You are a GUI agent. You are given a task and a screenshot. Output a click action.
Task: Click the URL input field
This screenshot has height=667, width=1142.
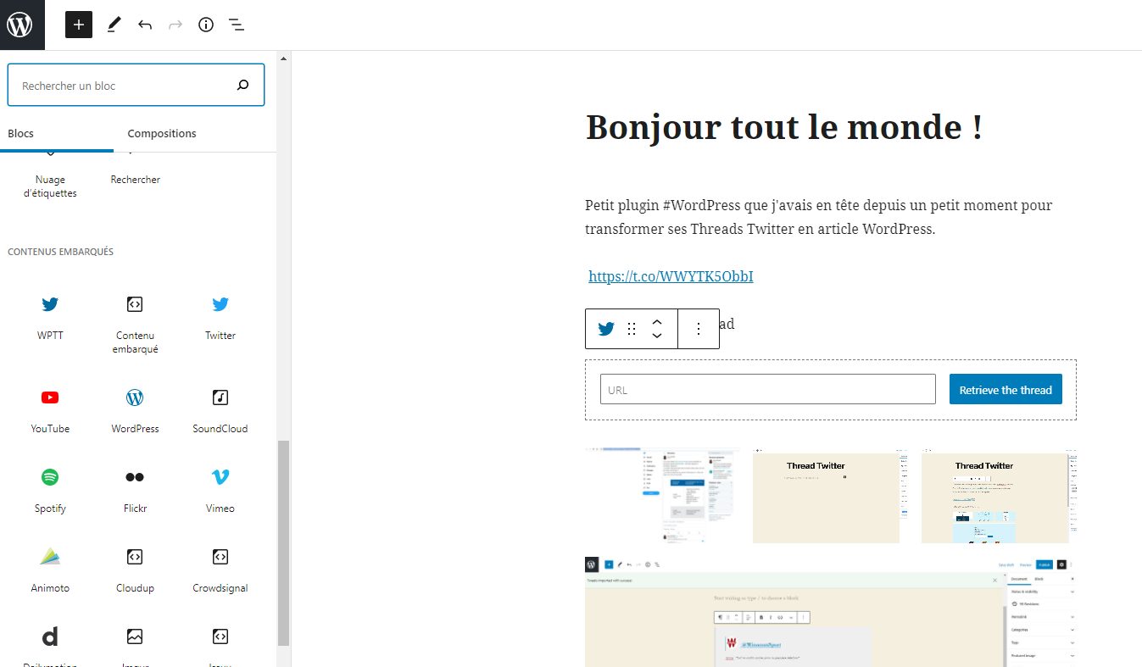coord(768,390)
